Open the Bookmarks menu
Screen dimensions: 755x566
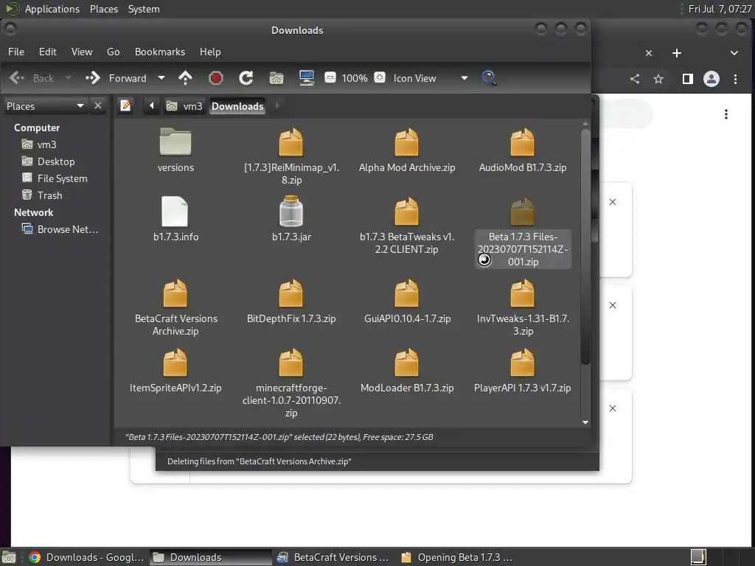click(x=160, y=52)
